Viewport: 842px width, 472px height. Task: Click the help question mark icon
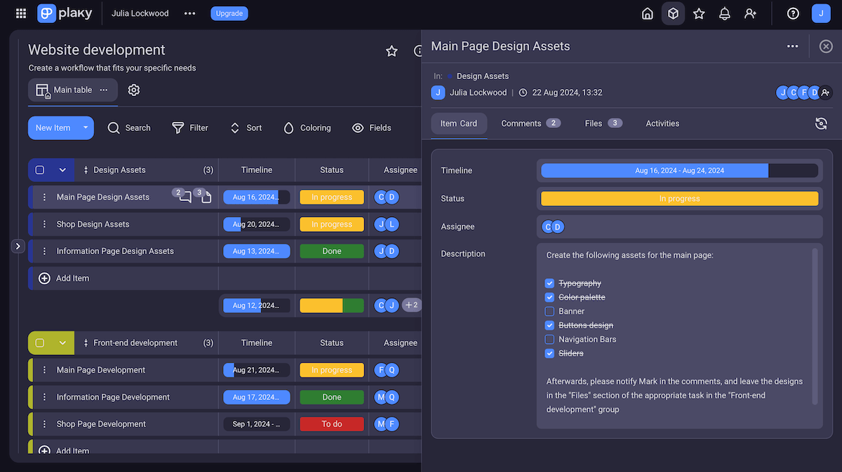click(x=793, y=13)
